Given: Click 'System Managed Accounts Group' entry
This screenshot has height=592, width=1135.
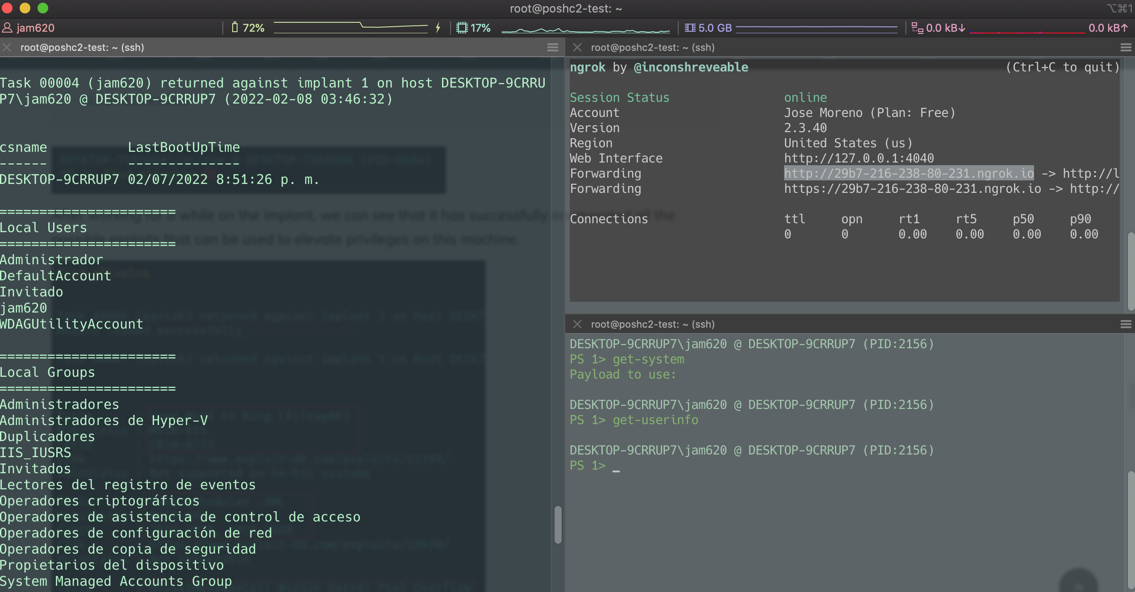Looking at the screenshot, I should click(116, 581).
